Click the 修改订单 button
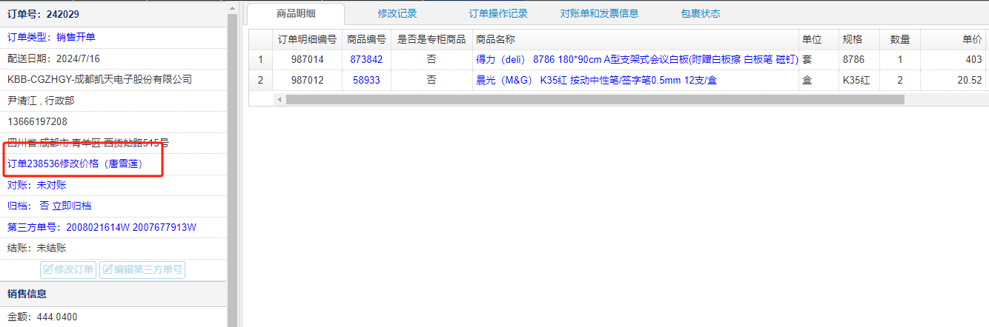989x327 pixels. tap(68, 269)
